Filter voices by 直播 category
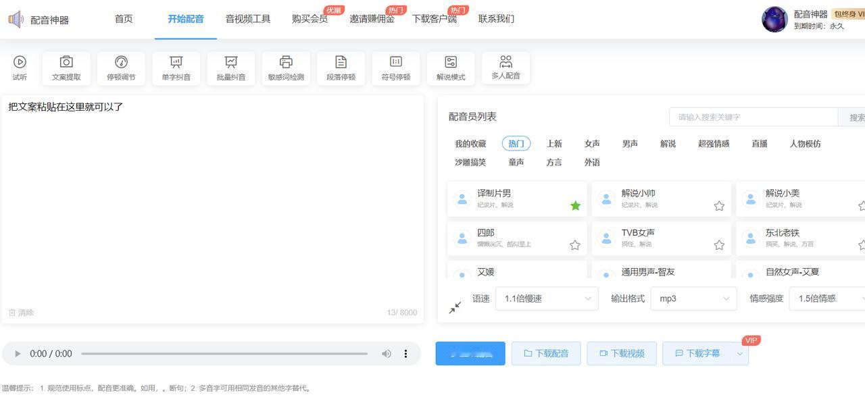This screenshot has height=395, width=865. click(x=760, y=144)
